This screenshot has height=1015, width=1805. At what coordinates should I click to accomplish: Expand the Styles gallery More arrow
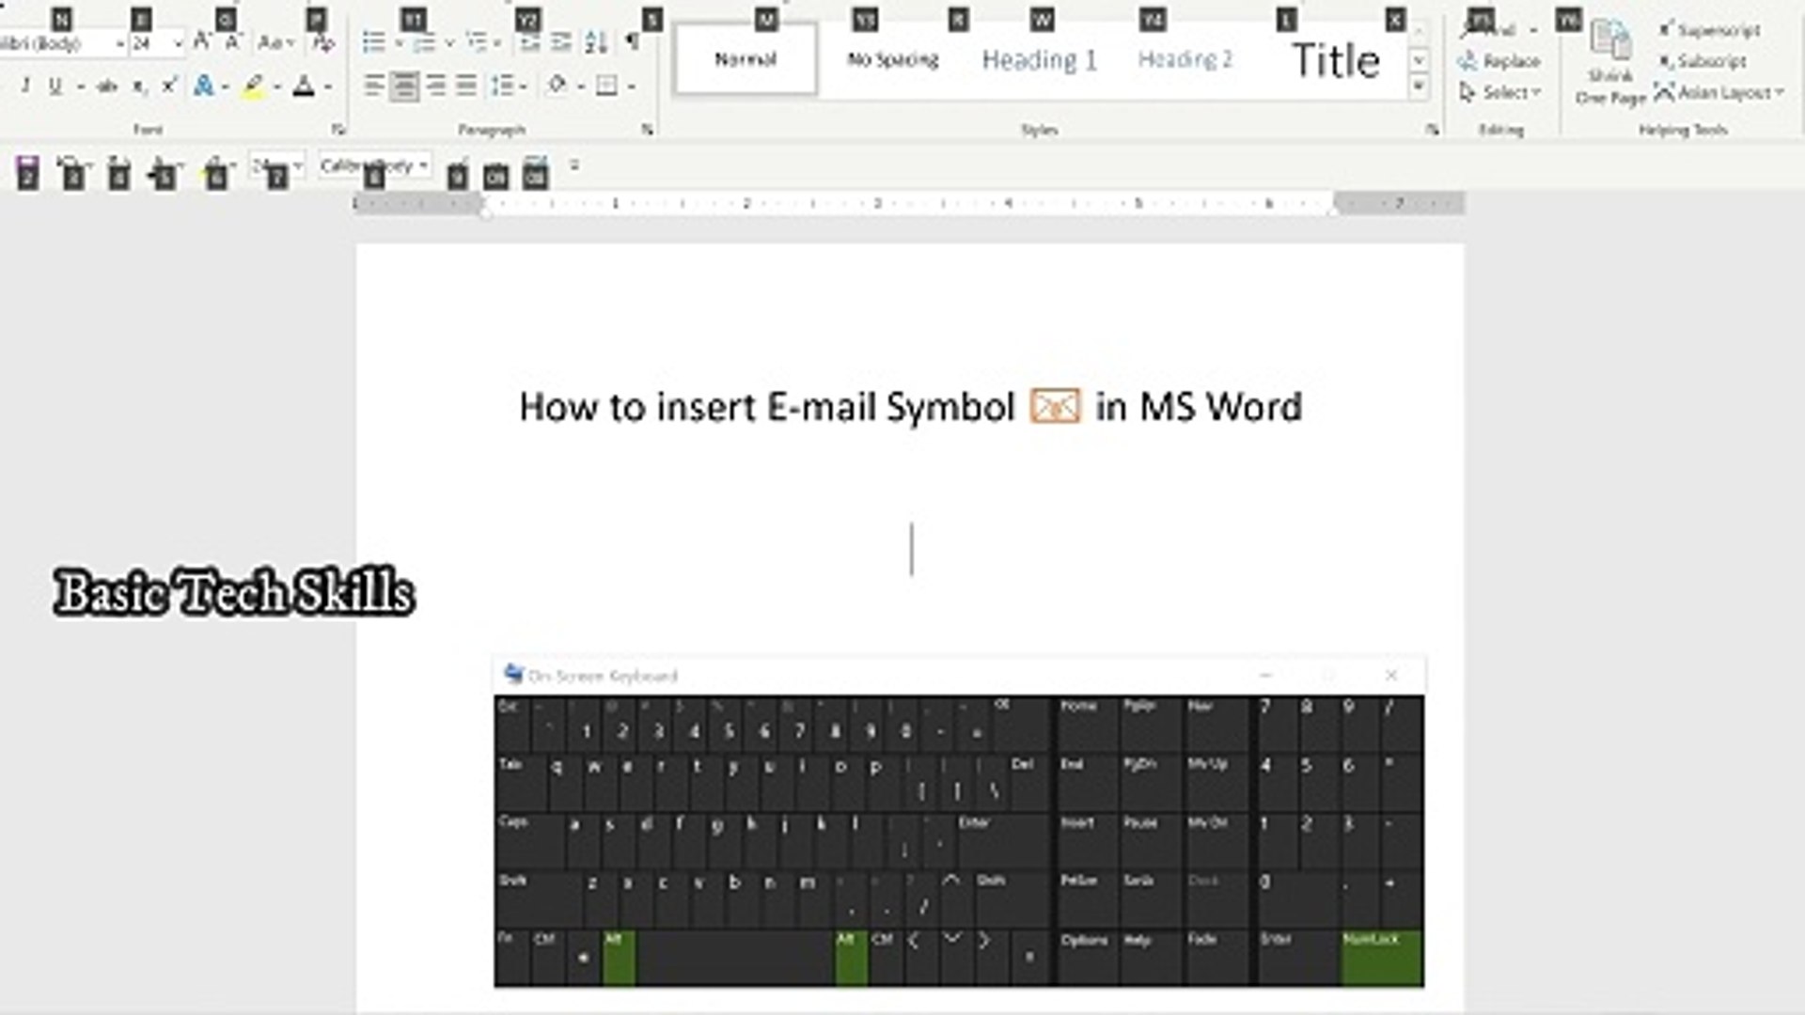point(1419,87)
